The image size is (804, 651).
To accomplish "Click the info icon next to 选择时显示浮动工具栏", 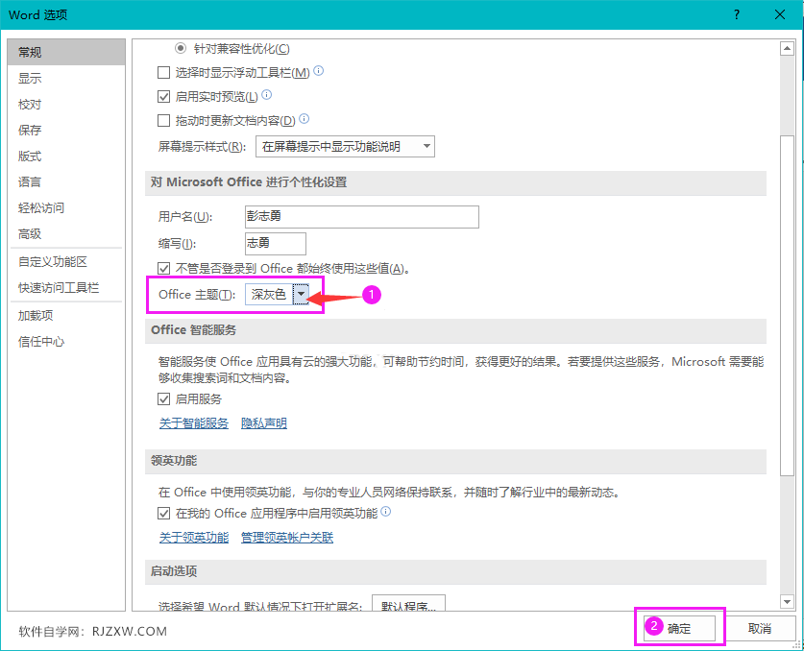I will [317, 71].
